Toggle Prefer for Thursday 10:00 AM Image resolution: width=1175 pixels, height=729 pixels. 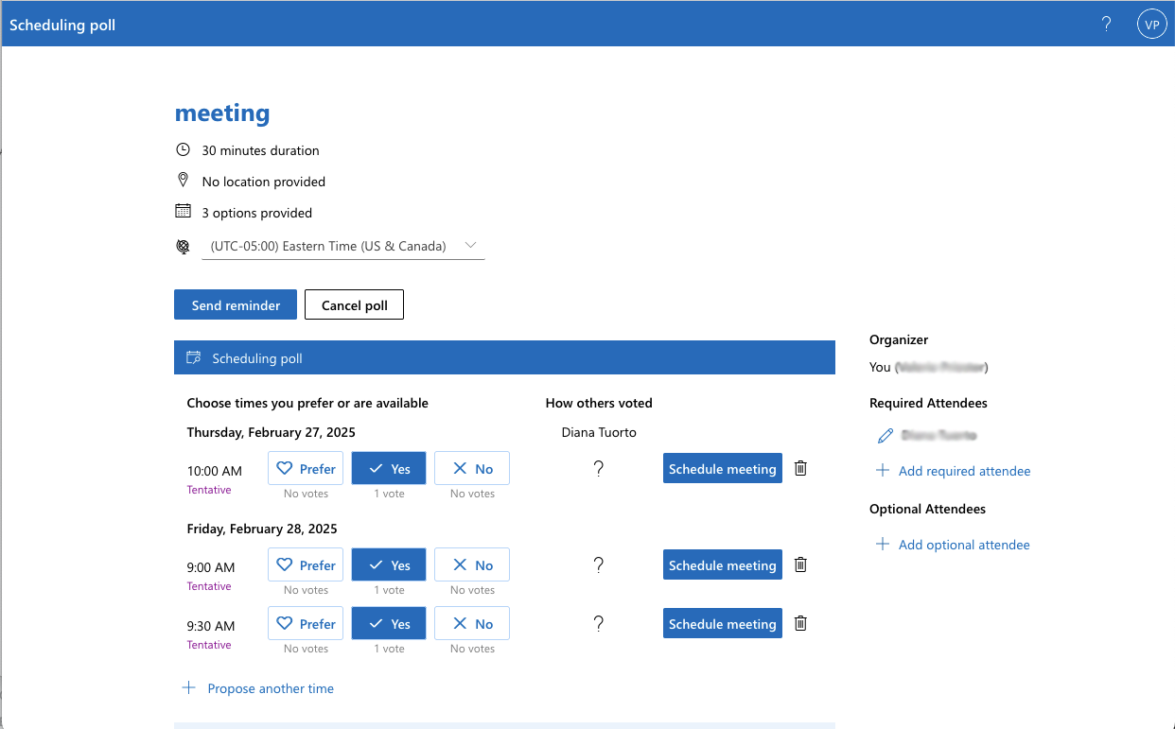(x=306, y=469)
